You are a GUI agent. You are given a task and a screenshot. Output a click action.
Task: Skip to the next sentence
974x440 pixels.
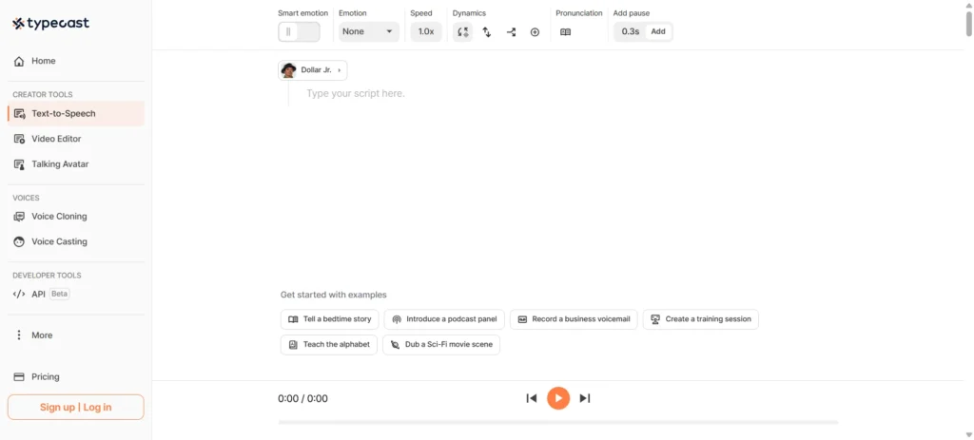[585, 398]
